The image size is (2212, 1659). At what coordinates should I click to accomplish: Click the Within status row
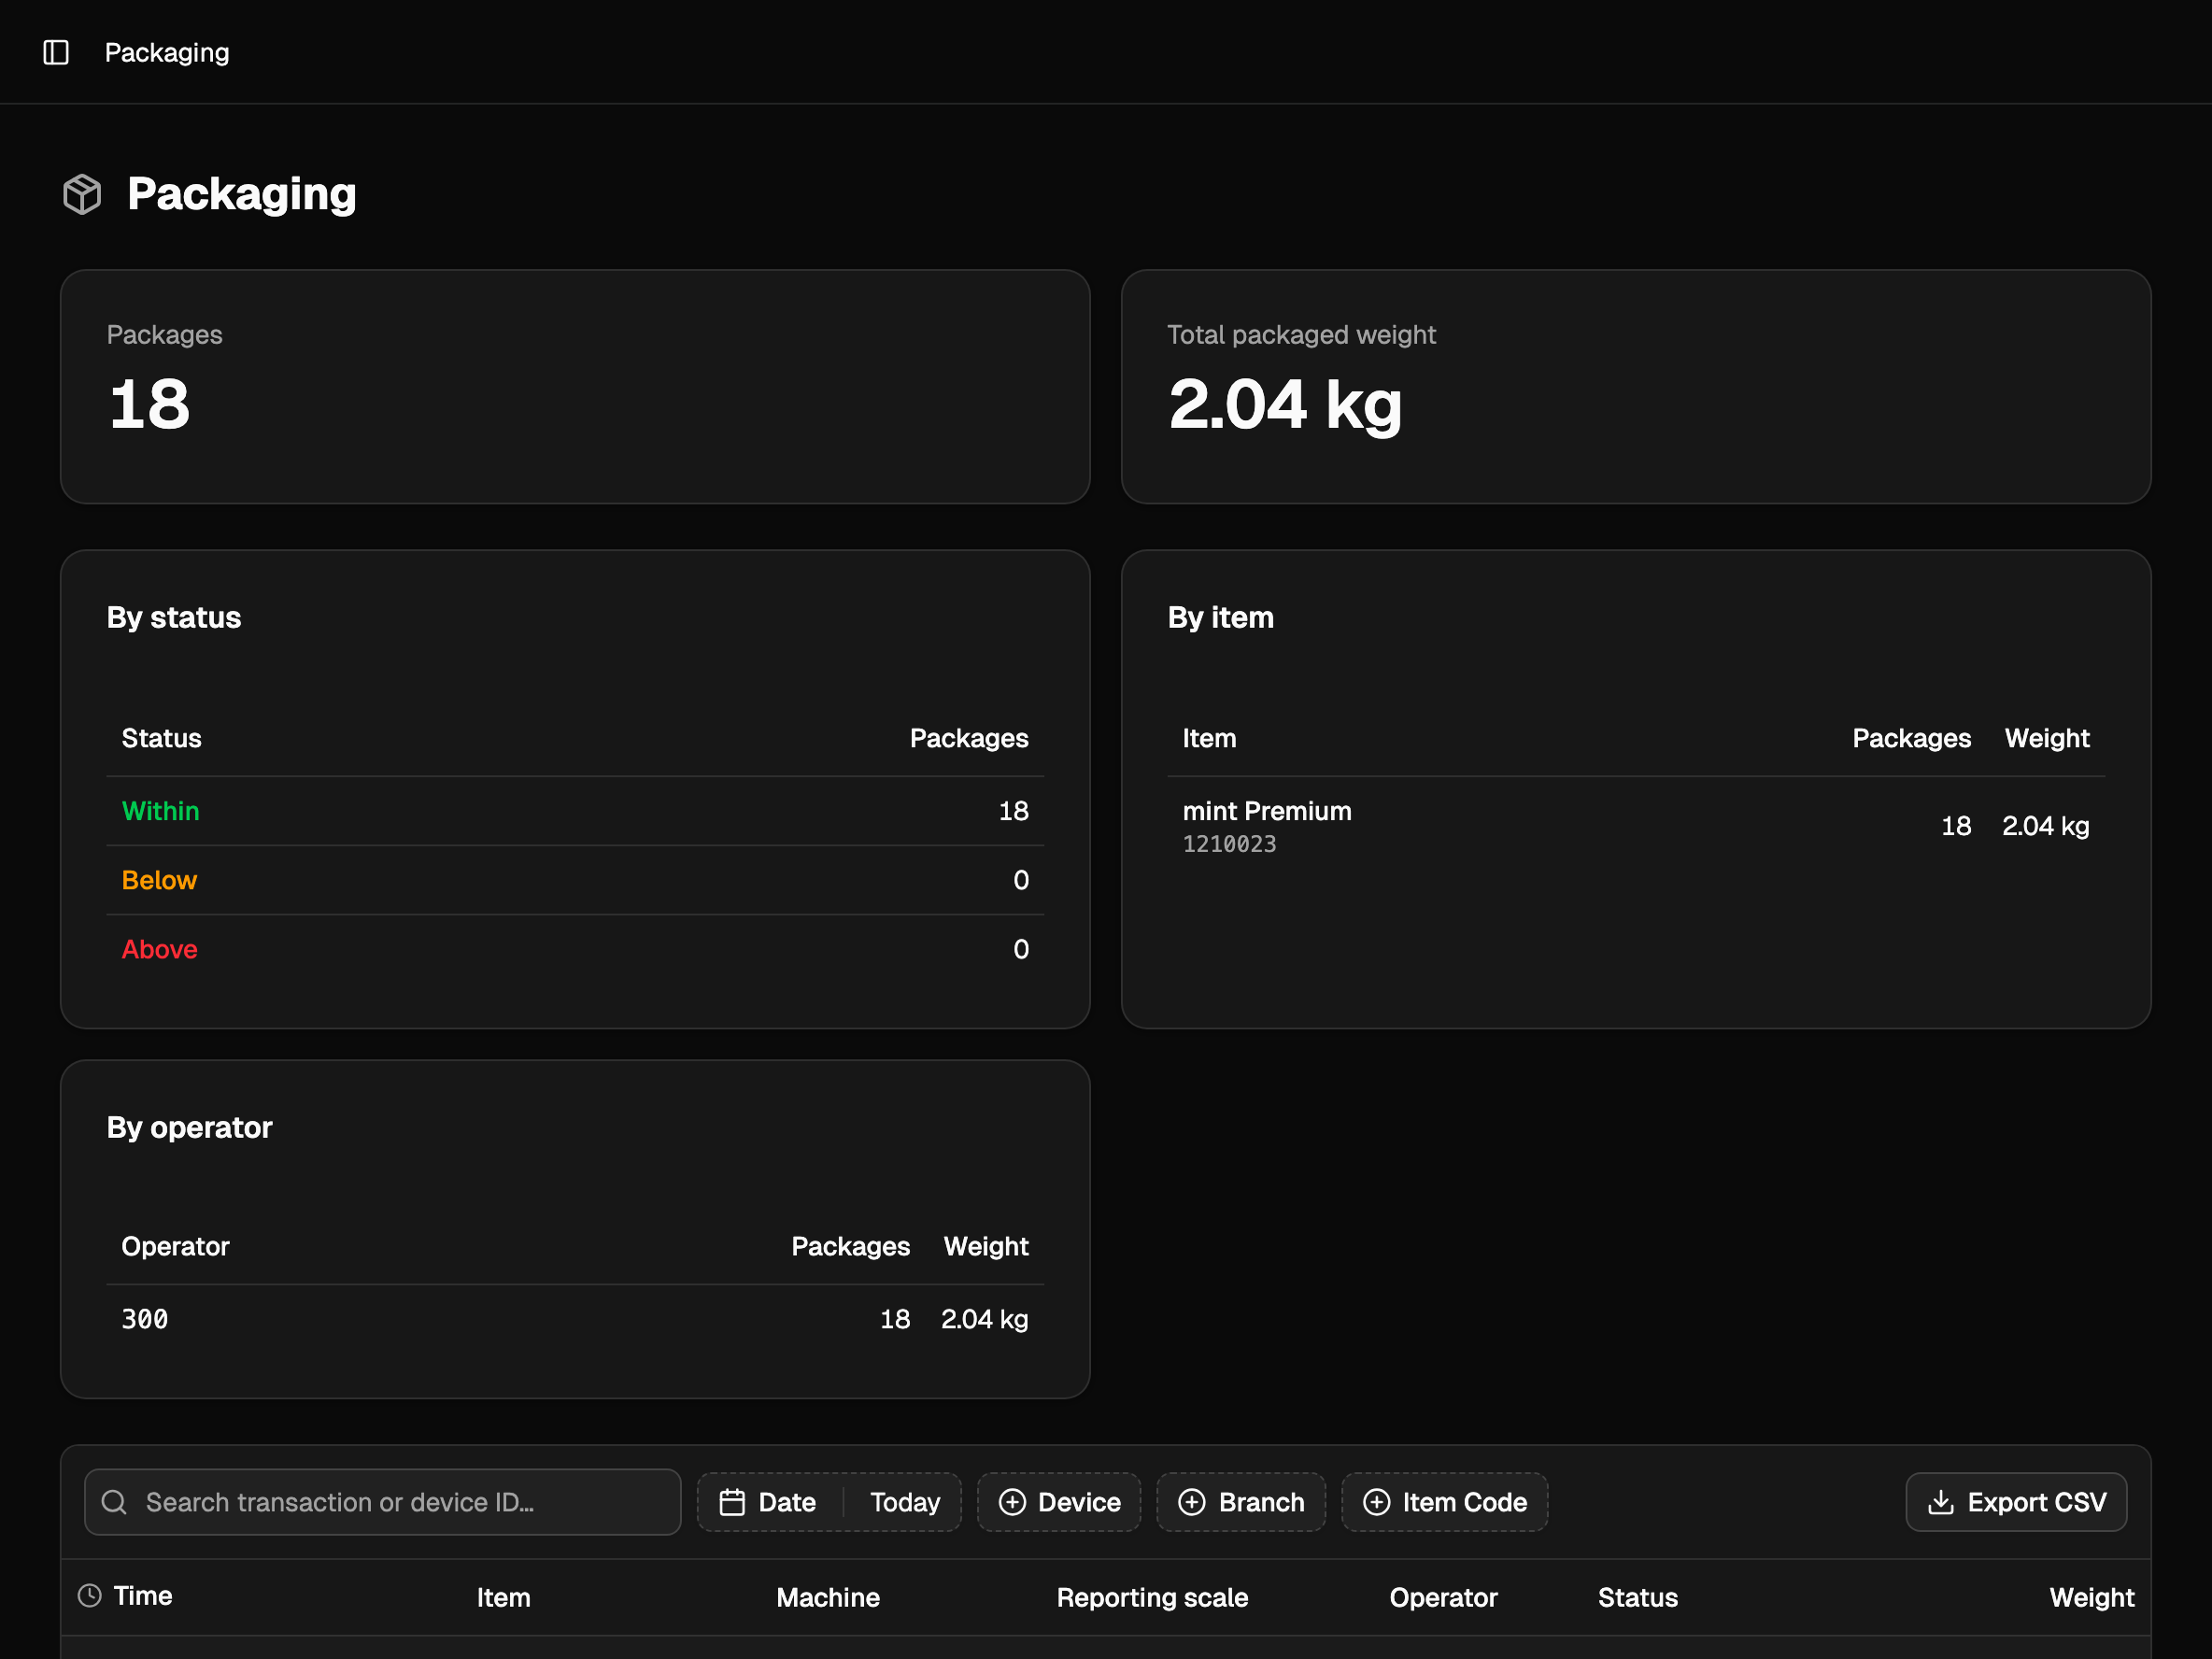pyautogui.click(x=575, y=811)
